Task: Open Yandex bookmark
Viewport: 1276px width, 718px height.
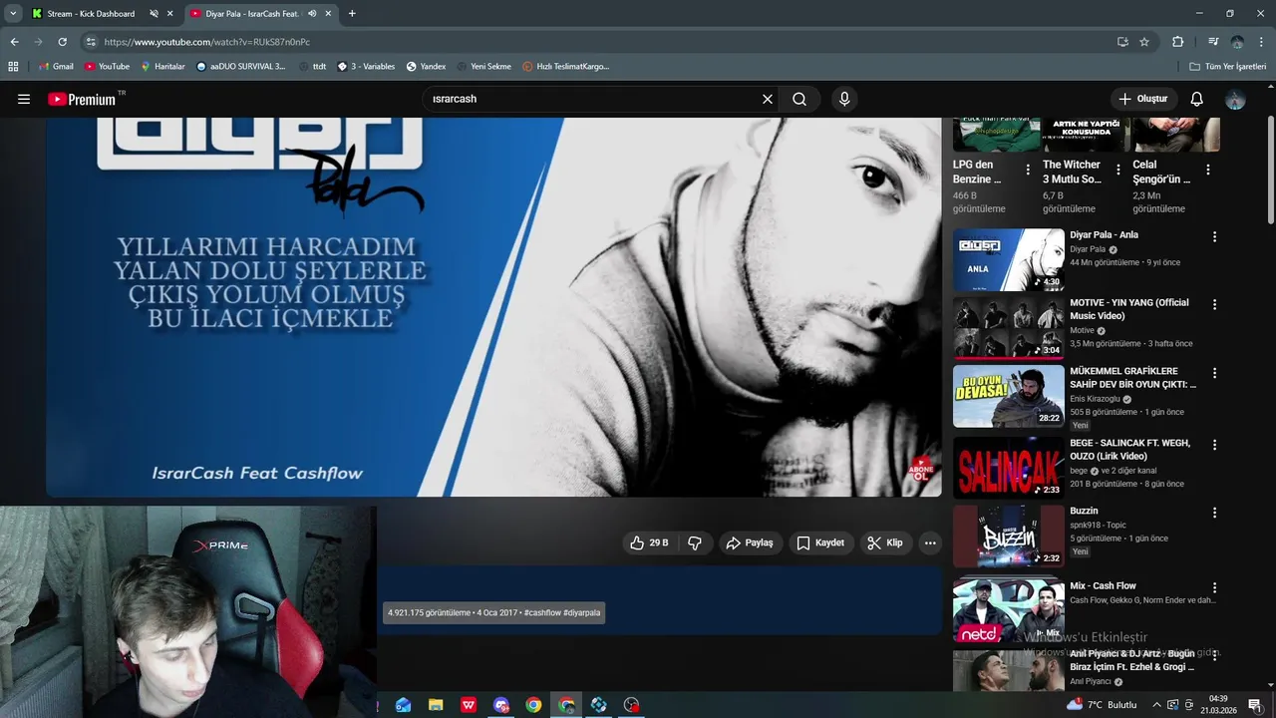Action: (x=426, y=67)
